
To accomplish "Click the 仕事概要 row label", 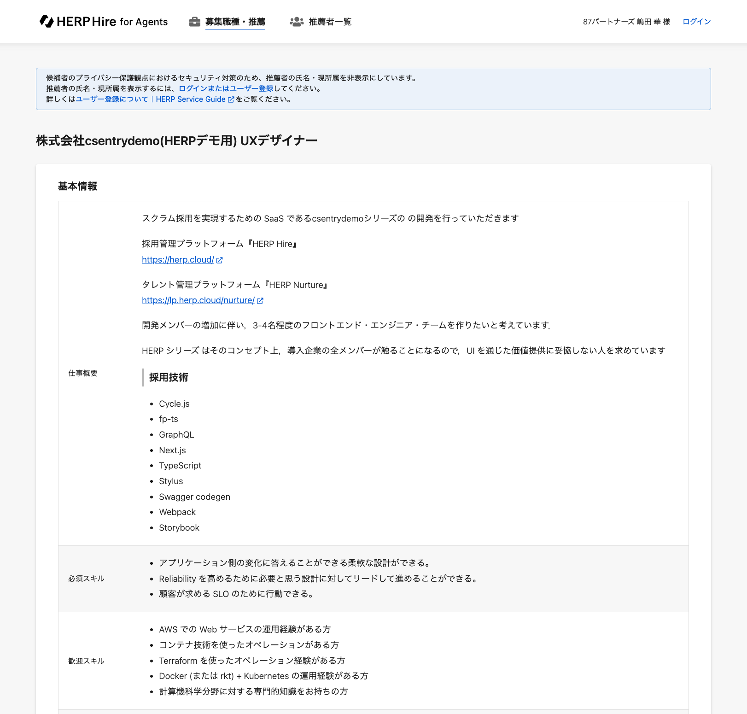I will point(83,373).
